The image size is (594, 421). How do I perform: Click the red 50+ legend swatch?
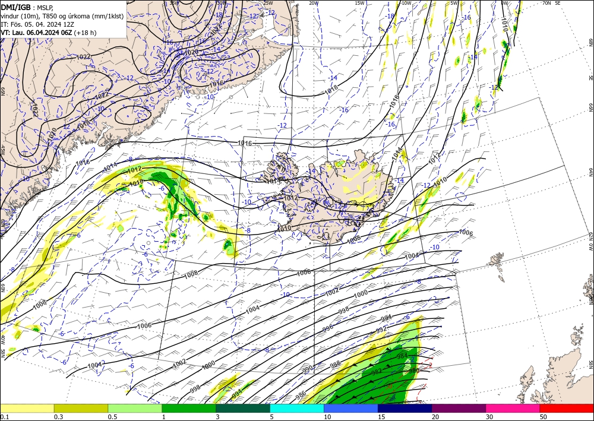[x=567, y=408]
